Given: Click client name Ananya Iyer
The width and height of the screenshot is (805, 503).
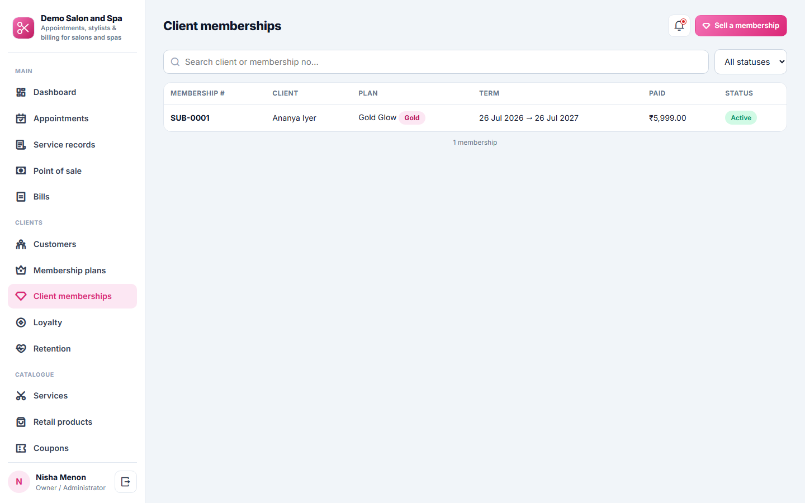Looking at the screenshot, I should (295, 118).
